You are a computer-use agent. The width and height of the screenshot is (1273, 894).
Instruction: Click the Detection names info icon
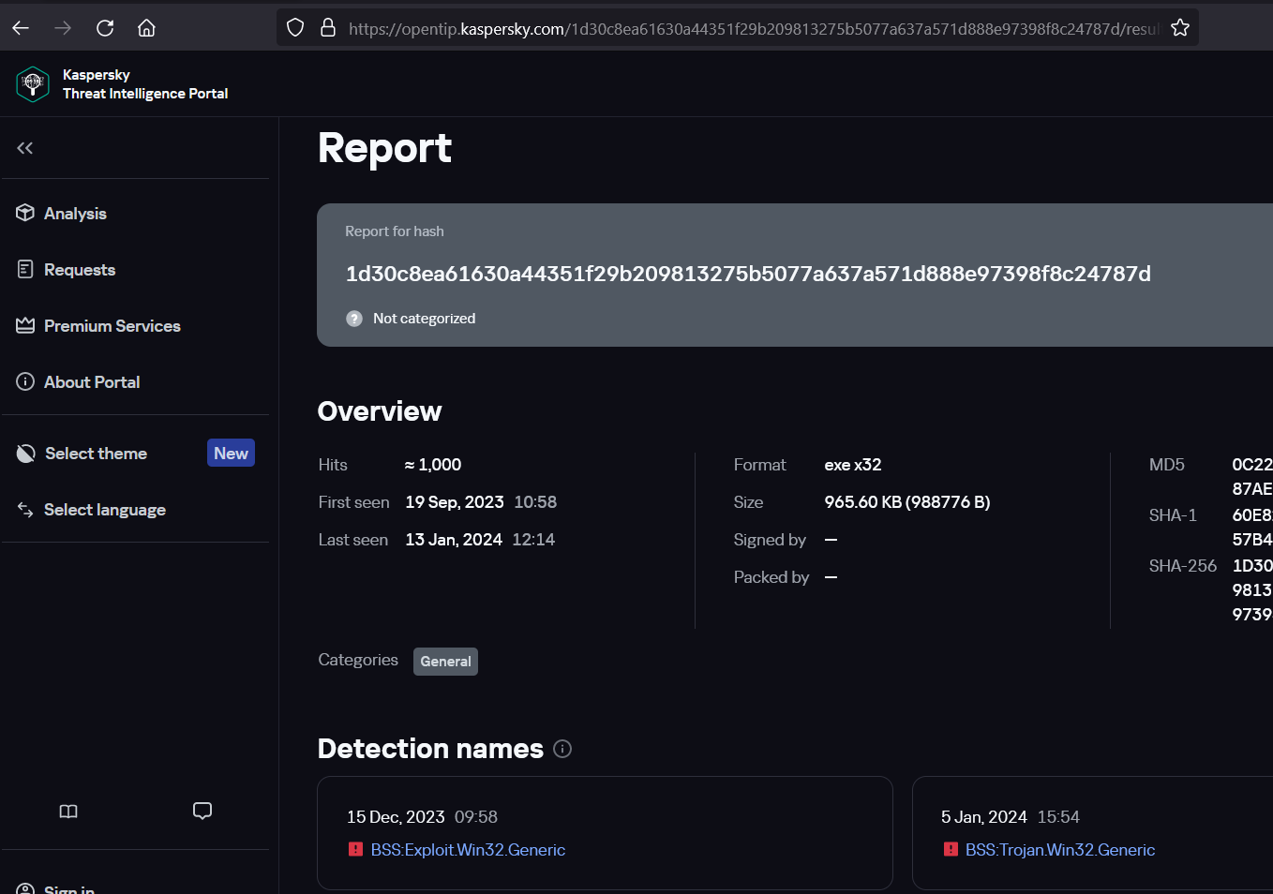pos(562,749)
